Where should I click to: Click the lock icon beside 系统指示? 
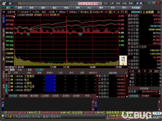(x=91, y=12)
